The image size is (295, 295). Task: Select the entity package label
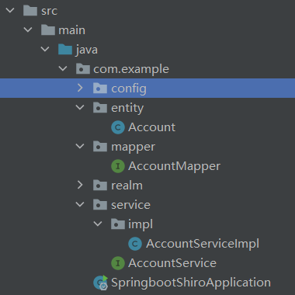coord(127,108)
